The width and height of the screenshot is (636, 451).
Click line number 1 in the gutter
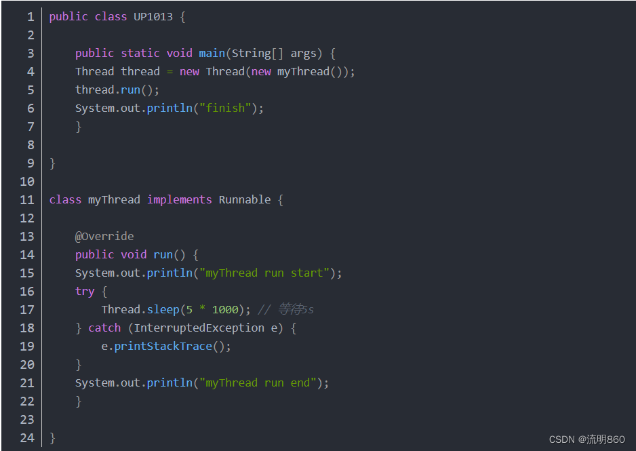(31, 17)
